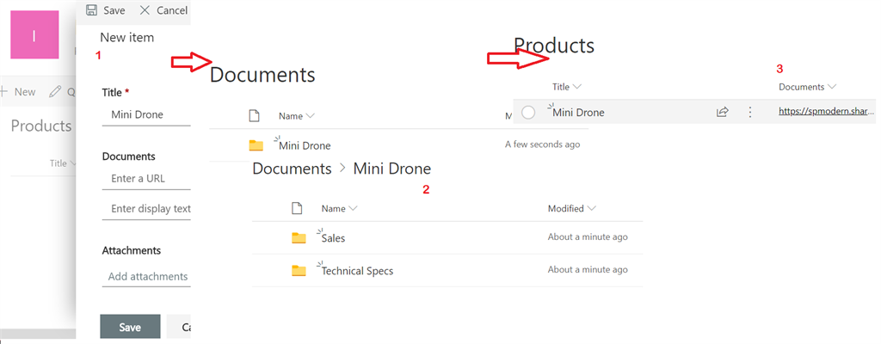Select the Mini Drone row radio circle

coord(528,112)
